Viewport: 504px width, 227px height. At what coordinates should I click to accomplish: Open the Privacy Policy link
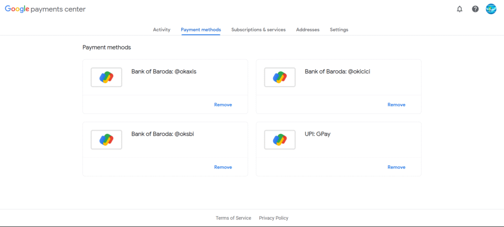(x=274, y=218)
